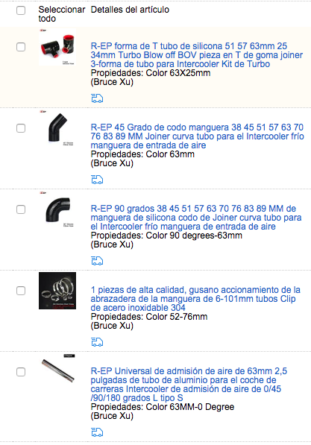Viewport: 311px width, 445px height.
Task: Select checkbox for stainless steel hose clamp
Action: 21,291
